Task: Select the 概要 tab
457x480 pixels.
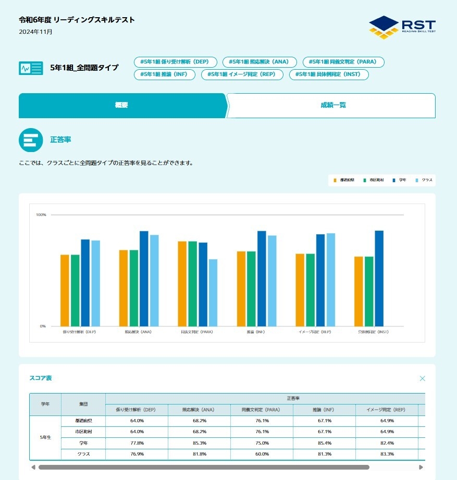Action: point(121,105)
